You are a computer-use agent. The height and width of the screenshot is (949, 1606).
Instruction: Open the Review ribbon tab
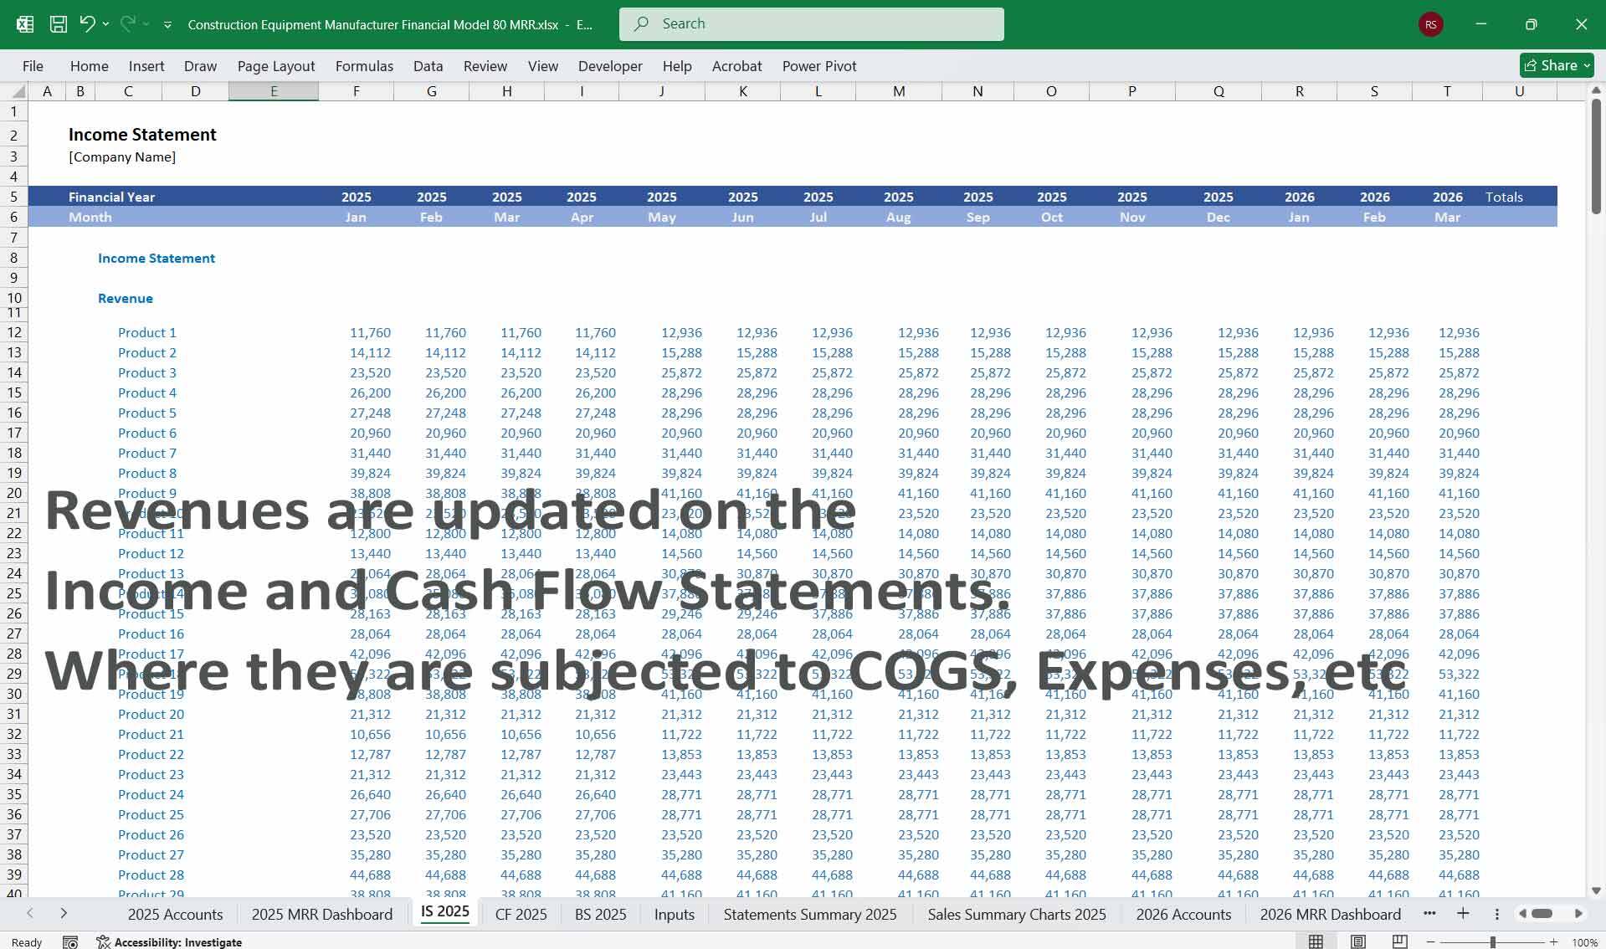pyautogui.click(x=485, y=66)
